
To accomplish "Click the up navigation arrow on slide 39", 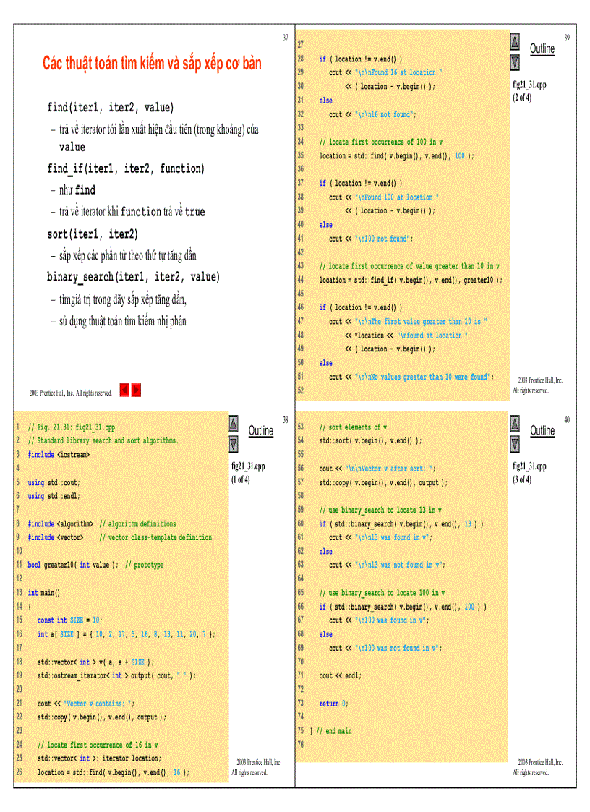I will (x=514, y=41).
